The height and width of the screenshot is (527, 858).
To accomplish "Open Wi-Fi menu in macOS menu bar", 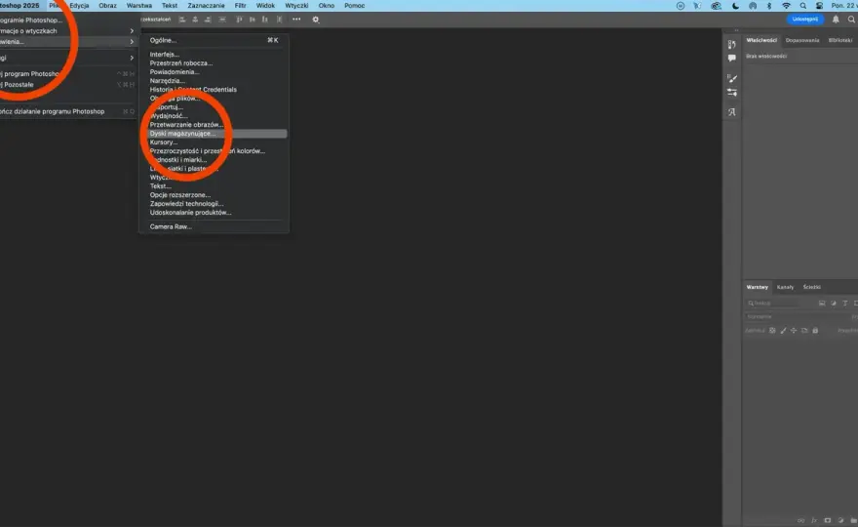I will tap(786, 6).
